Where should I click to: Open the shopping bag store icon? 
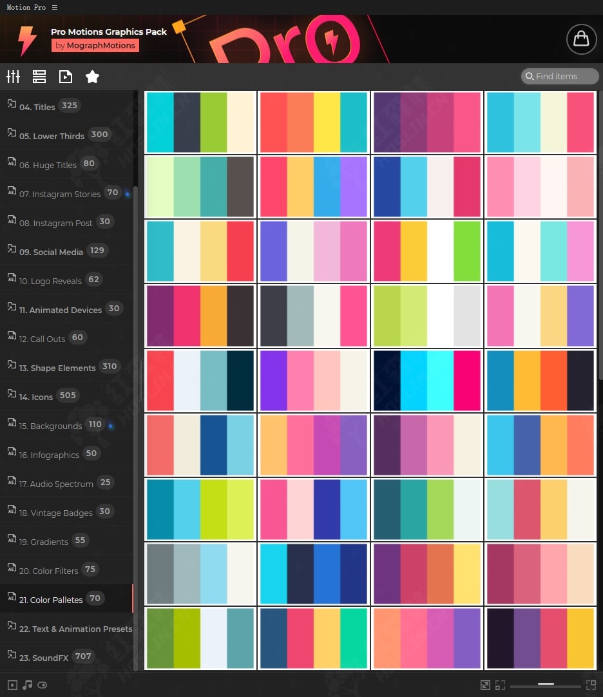[x=581, y=39]
